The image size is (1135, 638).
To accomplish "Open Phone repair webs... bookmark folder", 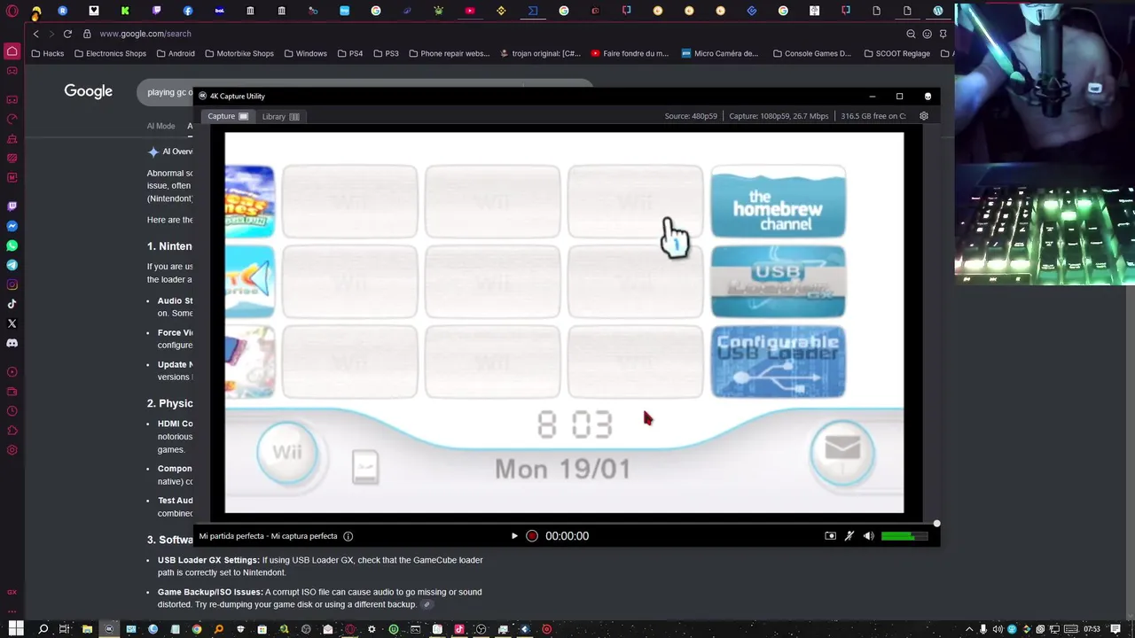I will 450,53.
